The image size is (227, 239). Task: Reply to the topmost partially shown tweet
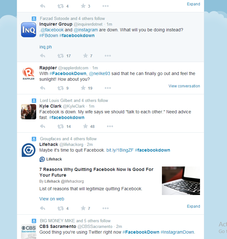[43, 6]
